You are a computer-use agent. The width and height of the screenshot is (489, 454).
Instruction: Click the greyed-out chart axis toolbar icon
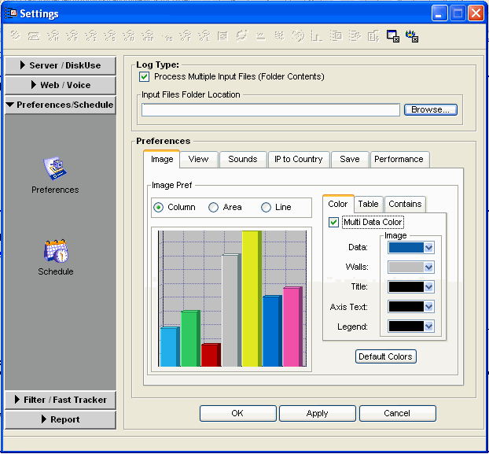tap(317, 35)
